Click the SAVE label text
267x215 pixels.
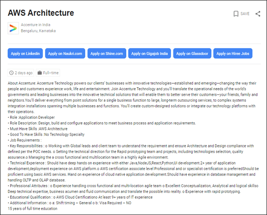pos(245,14)
